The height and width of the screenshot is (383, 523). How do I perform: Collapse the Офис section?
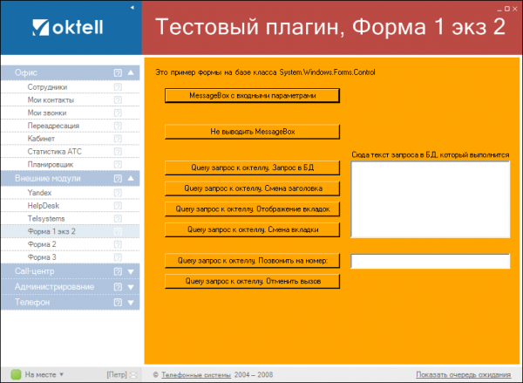(131, 72)
